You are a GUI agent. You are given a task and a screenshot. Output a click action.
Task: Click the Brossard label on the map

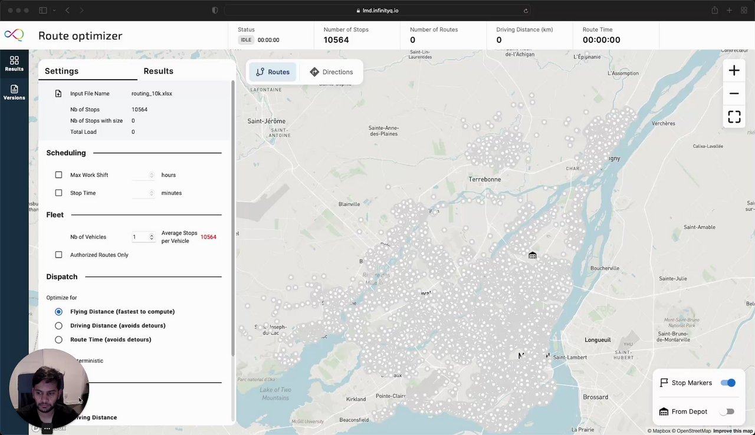tap(595, 397)
